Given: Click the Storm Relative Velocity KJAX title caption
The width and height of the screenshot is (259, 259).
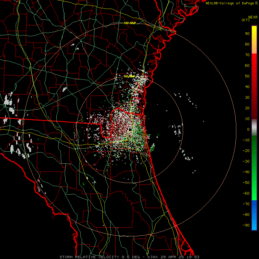Looking at the screenshot, I should point(129,257).
